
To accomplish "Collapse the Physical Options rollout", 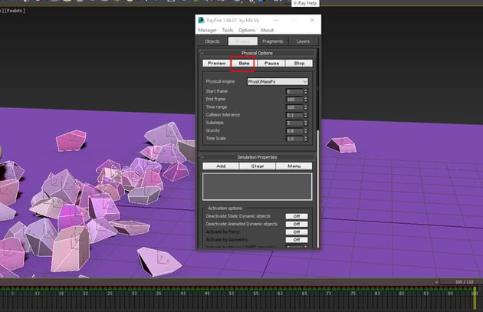I will pos(258,53).
